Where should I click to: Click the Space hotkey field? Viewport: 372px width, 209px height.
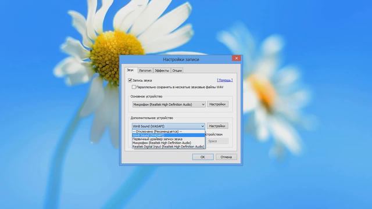pos(217,141)
